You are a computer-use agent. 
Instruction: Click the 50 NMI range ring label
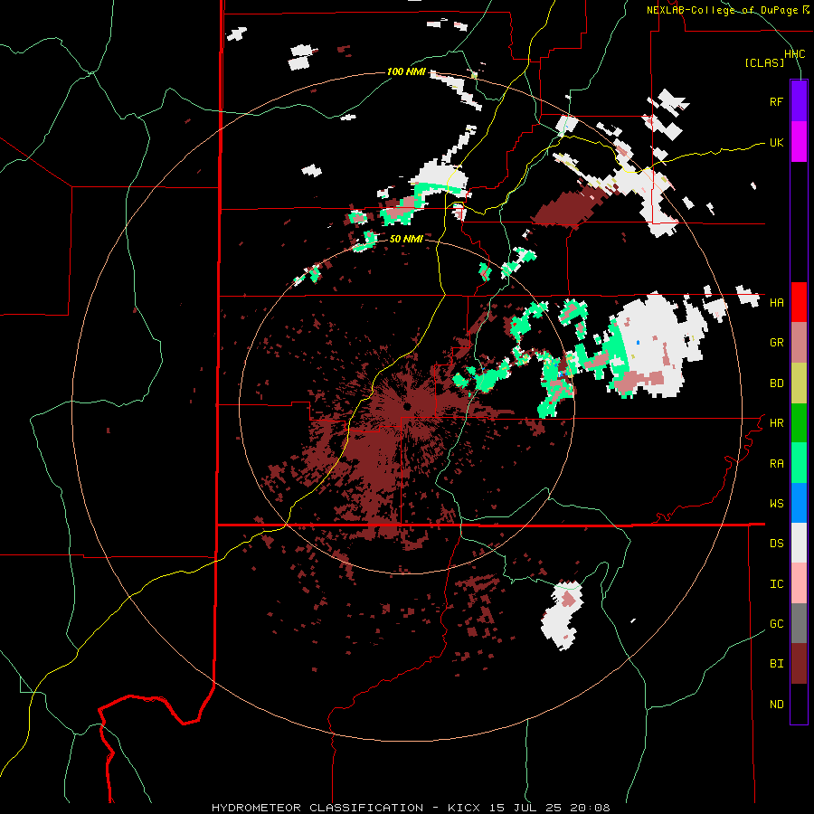point(406,239)
